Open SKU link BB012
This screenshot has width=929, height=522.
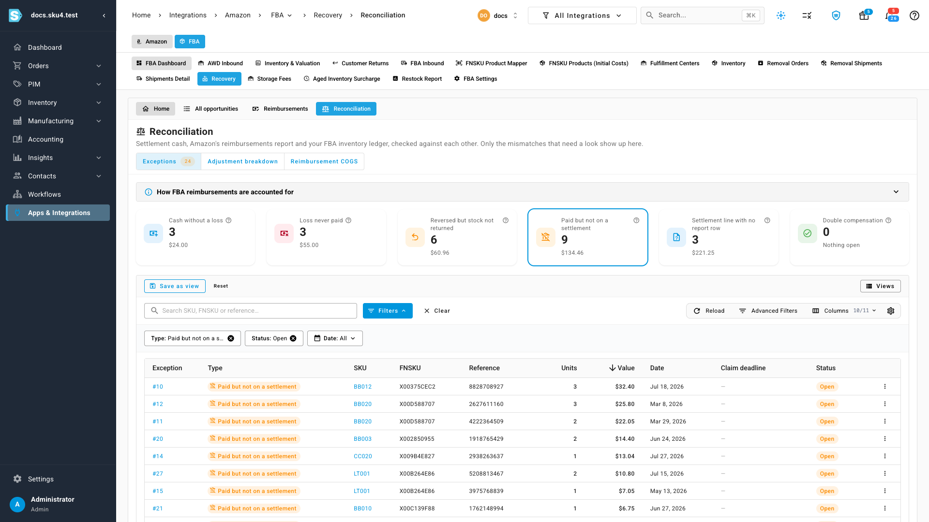pyautogui.click(x=362, y=387)
